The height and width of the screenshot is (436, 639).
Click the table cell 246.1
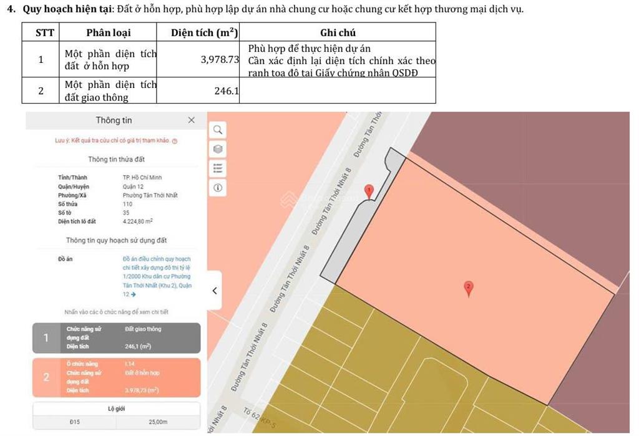click(198, 90)
